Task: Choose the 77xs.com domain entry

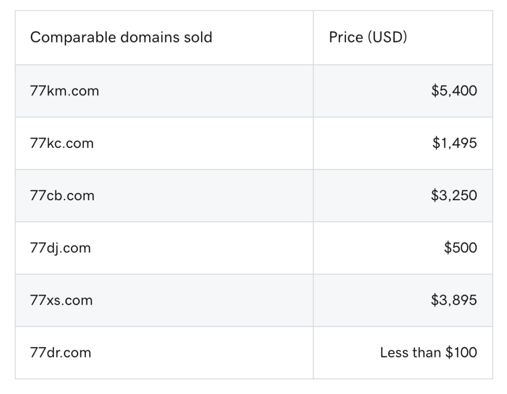Action: [x=61, y=300]
